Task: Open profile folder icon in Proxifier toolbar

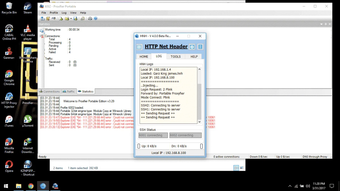Action: coord(67,18)
